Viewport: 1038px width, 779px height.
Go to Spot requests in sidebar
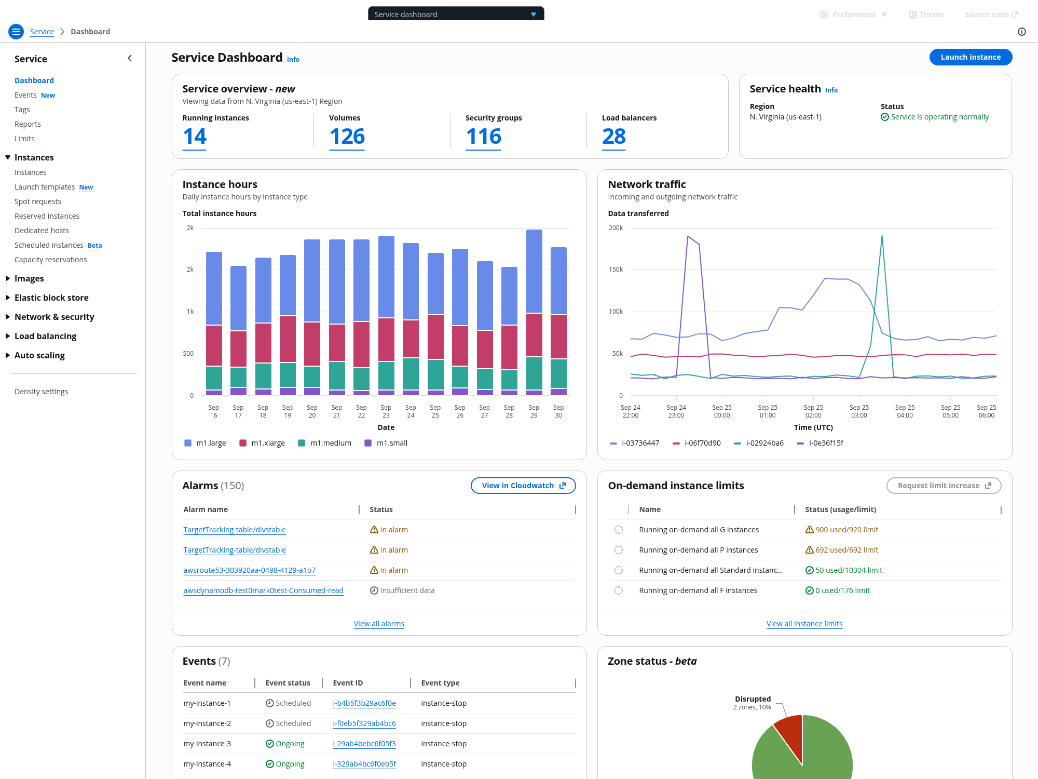point(37,202)
